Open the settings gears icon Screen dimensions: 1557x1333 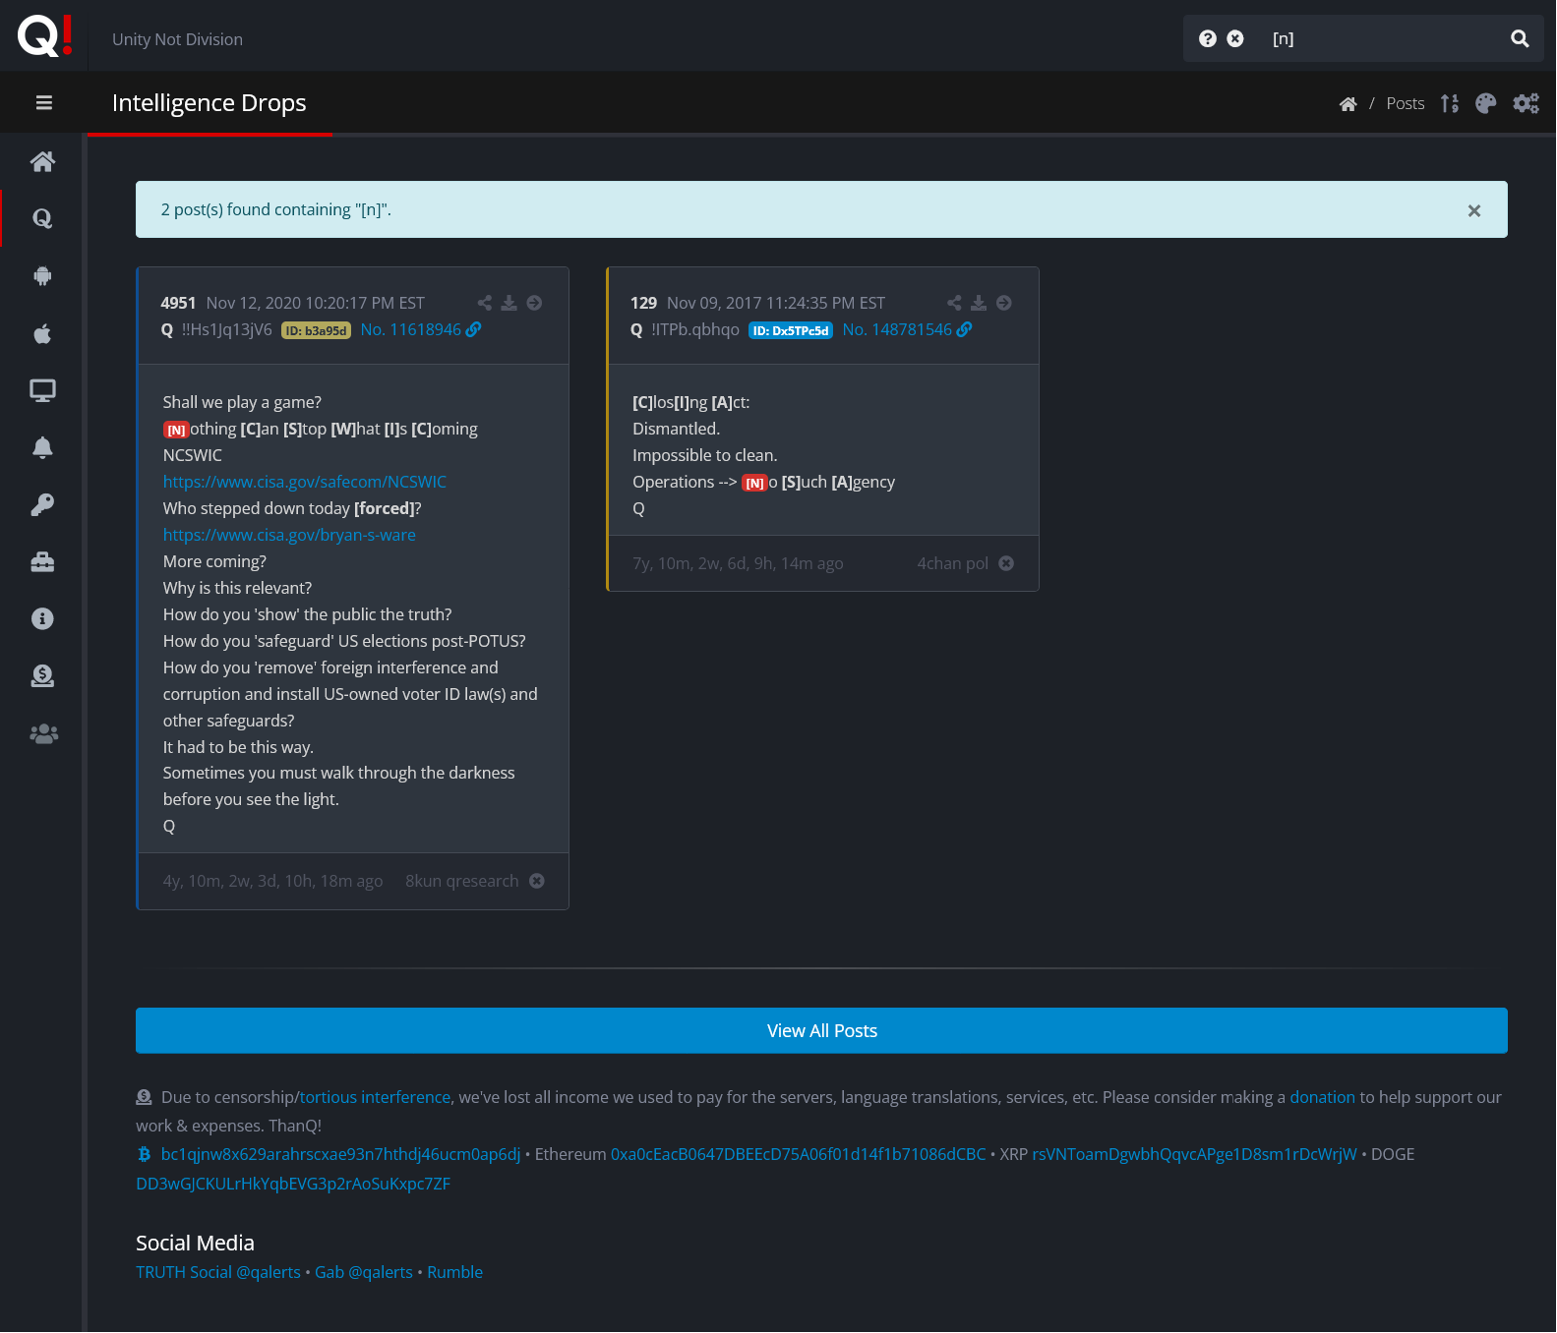click(1526, 103)
